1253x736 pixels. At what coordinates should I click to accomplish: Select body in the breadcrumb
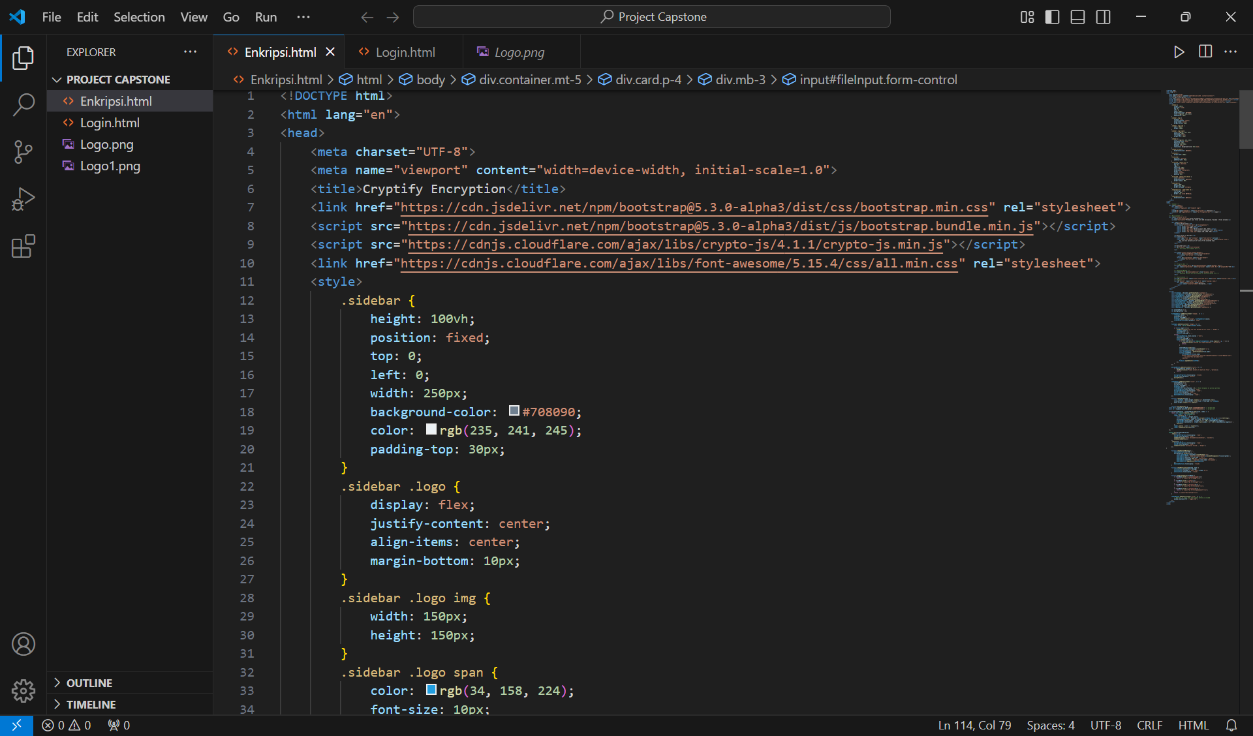click(422, 80)
